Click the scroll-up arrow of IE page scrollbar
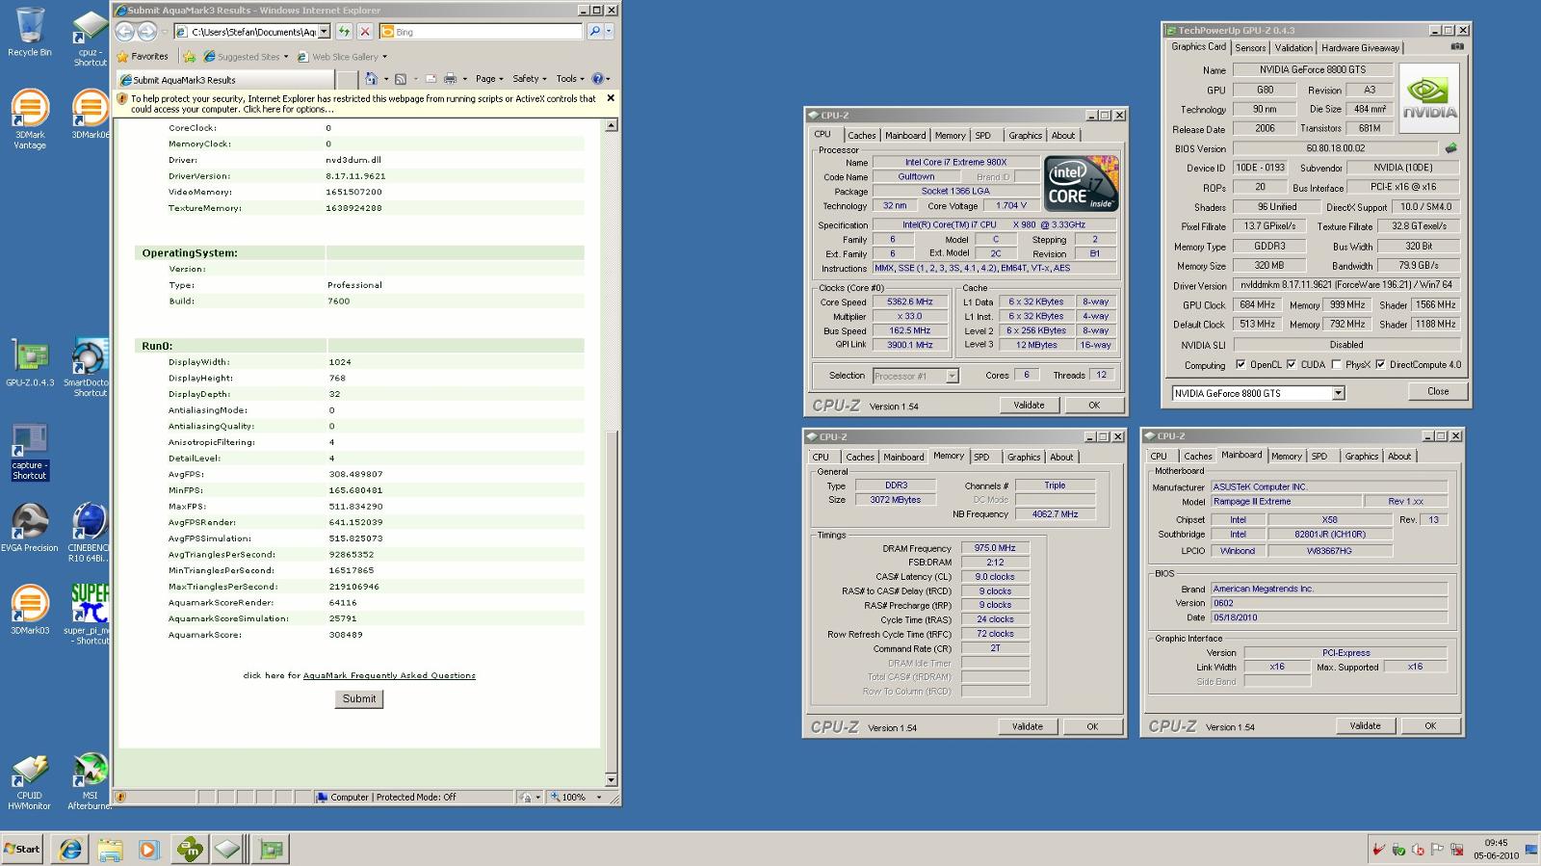Image resolution: width=1541 pixels, height=866 pixels. [x=611, y=126]
